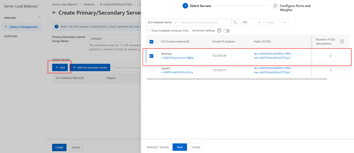Click lb-mb8jsr59y0f0sy5o7fzs5 breadcrumb
The width and height of the screenshot is (354, 153).
pyautogui.click(x=116, y=4)
